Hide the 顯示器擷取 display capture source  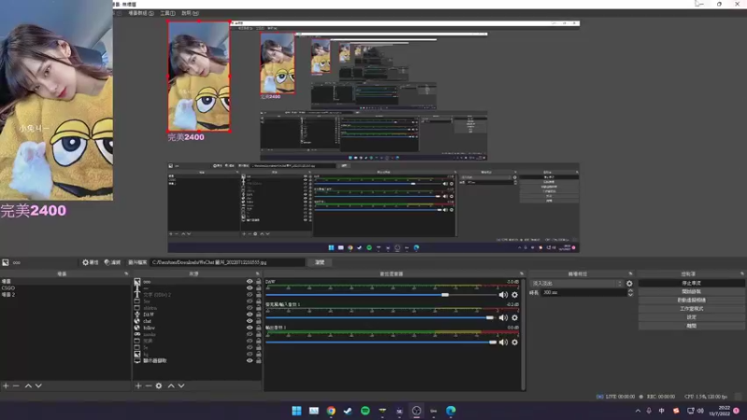coord(249,361)
